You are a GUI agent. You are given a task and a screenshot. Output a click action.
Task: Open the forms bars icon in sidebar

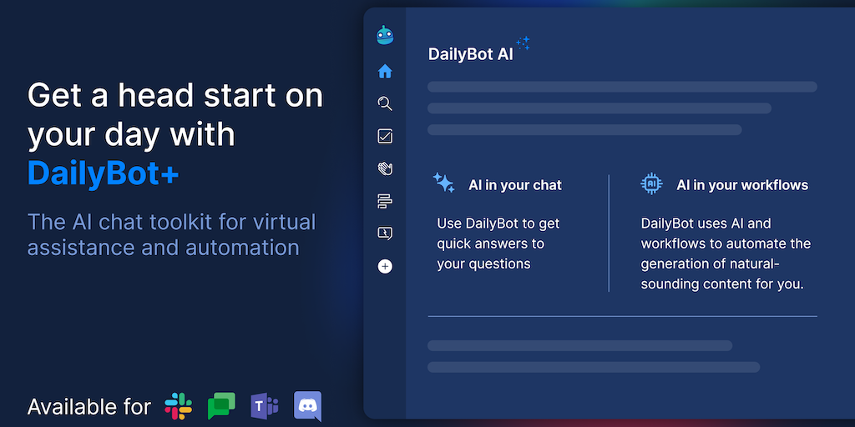tap(385, 201)
